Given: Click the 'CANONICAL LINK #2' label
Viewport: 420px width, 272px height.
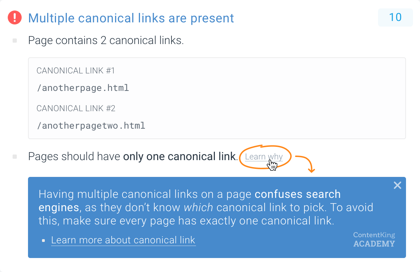Looking at the screenshot, I should [x=76, y=109].
